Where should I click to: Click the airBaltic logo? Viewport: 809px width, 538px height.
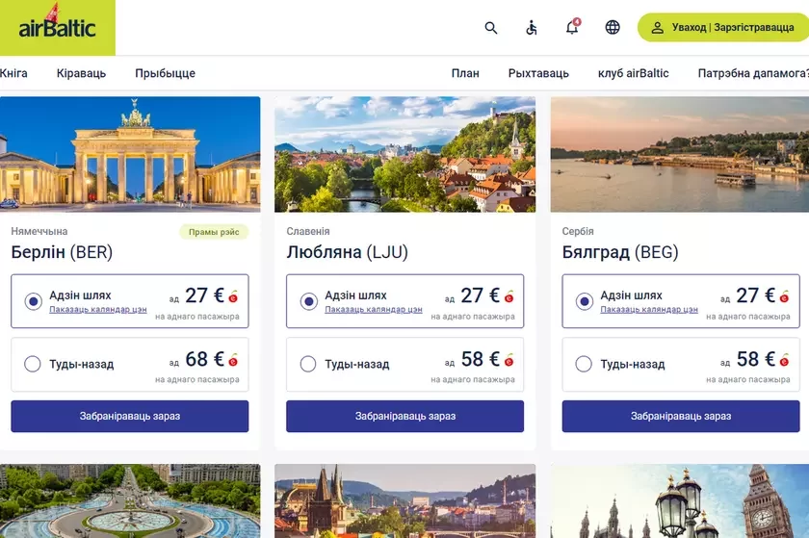pos(58,26)
